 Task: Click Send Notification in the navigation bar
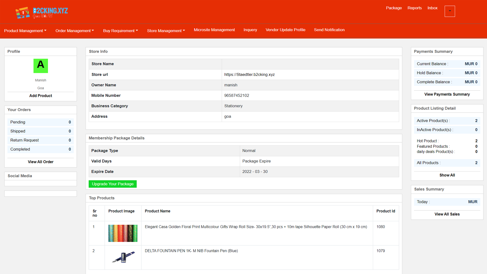(329, 30)
